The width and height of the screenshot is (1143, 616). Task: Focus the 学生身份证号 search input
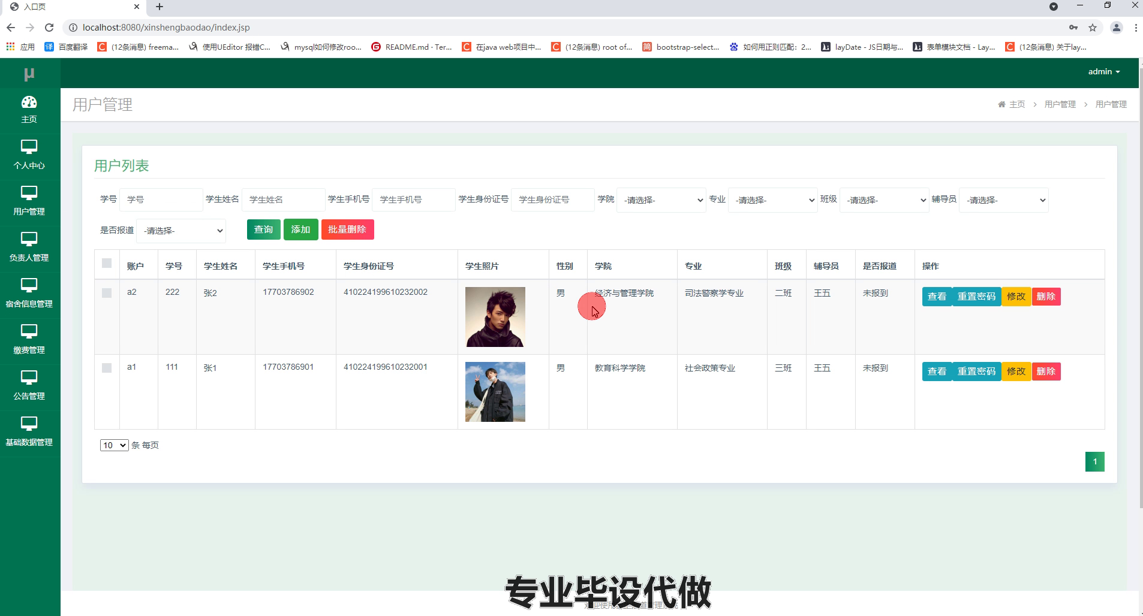[553, 200]
